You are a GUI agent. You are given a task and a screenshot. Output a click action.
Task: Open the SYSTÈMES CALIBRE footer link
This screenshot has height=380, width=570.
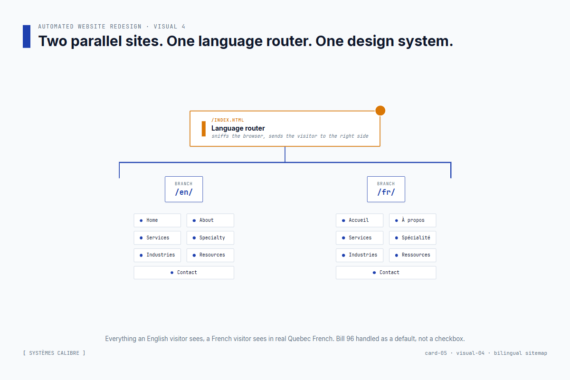(54, 353)
